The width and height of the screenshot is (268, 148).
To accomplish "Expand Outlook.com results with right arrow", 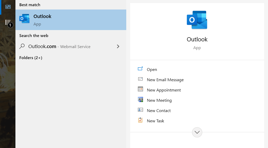I will [118, 47].
